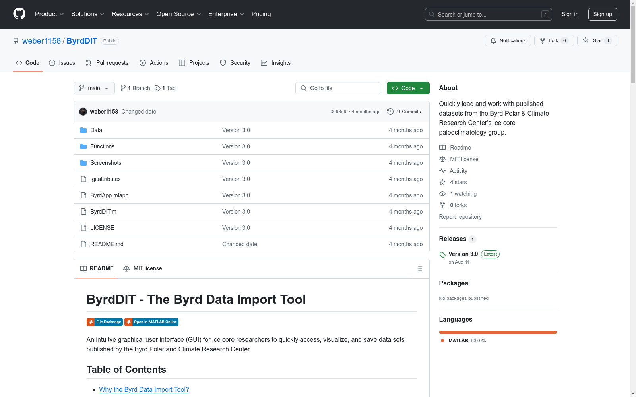Viewport: 636px width, 397px height.
Task: Click the commit history clock icon
Action: [390, 112]
